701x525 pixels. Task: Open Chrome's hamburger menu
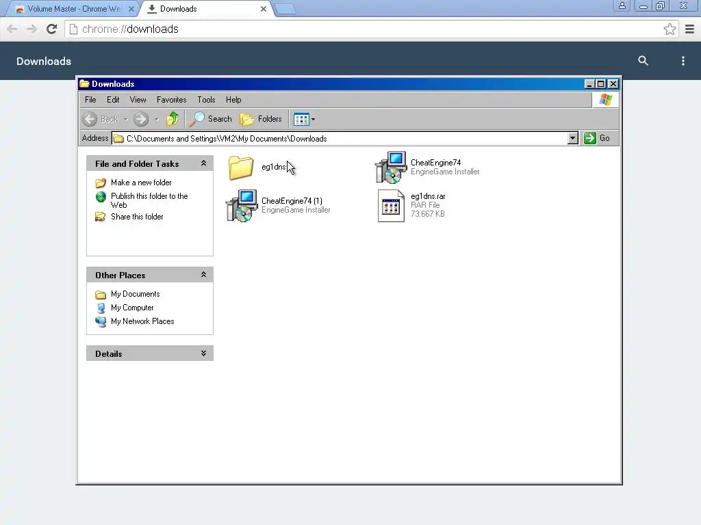point(689,29)
